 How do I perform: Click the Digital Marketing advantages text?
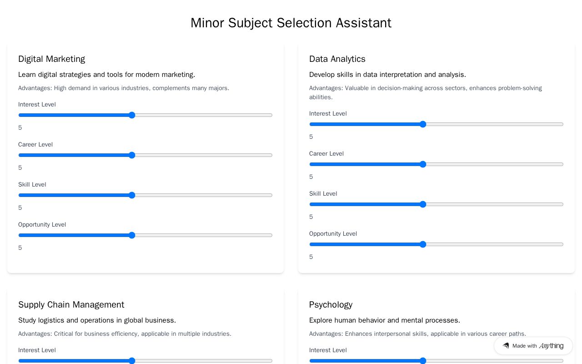124,88
